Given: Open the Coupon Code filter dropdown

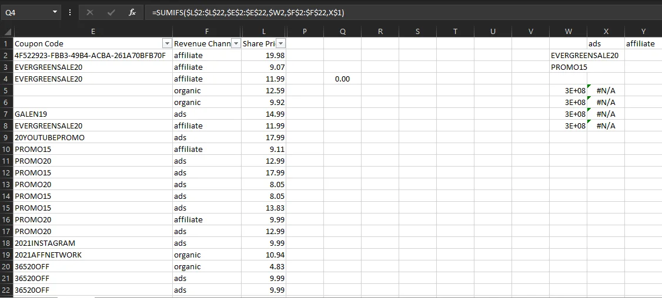Looking at the screenshot, I should pyautogui.click(x=167, y=44).
